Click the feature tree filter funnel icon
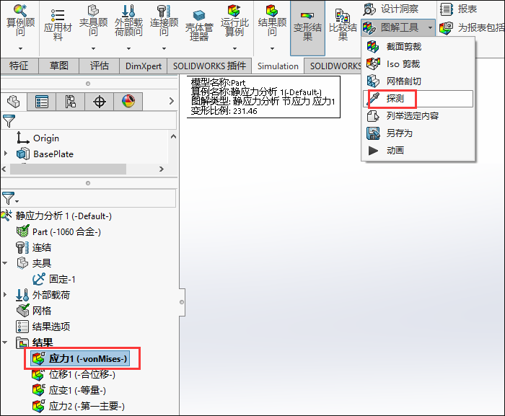The image size is (505, 416). (x=9, y=120)
